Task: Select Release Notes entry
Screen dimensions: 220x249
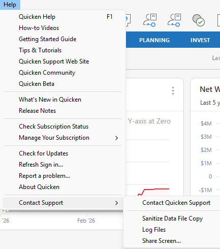Action: point(62,111)
